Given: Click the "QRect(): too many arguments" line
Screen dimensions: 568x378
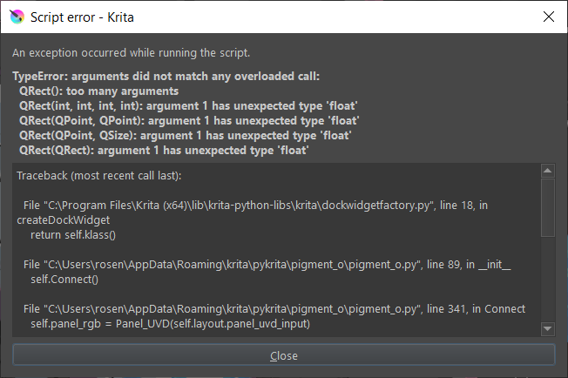Looking at the screenshot, I should 98,91.
